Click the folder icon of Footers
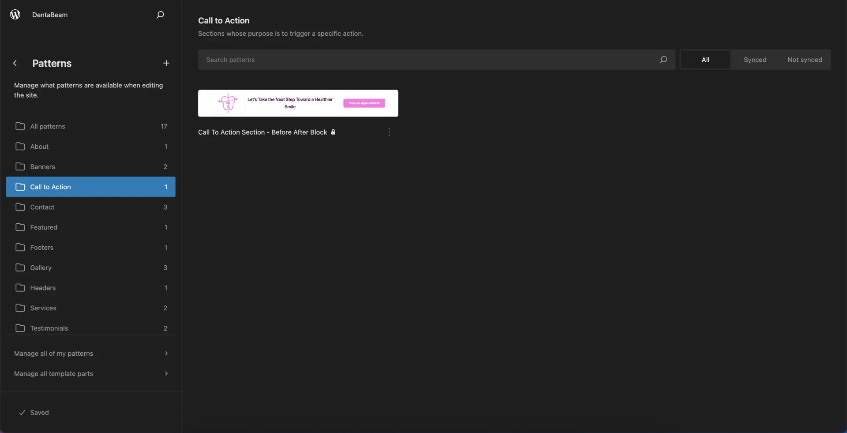Screen dimensions: 847x433 point(20,247)
